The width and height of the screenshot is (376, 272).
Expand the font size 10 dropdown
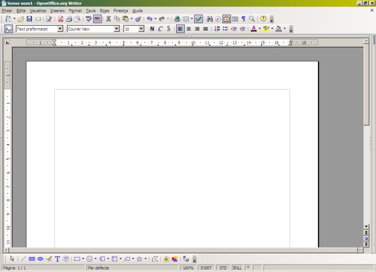[x=141, y=29]
